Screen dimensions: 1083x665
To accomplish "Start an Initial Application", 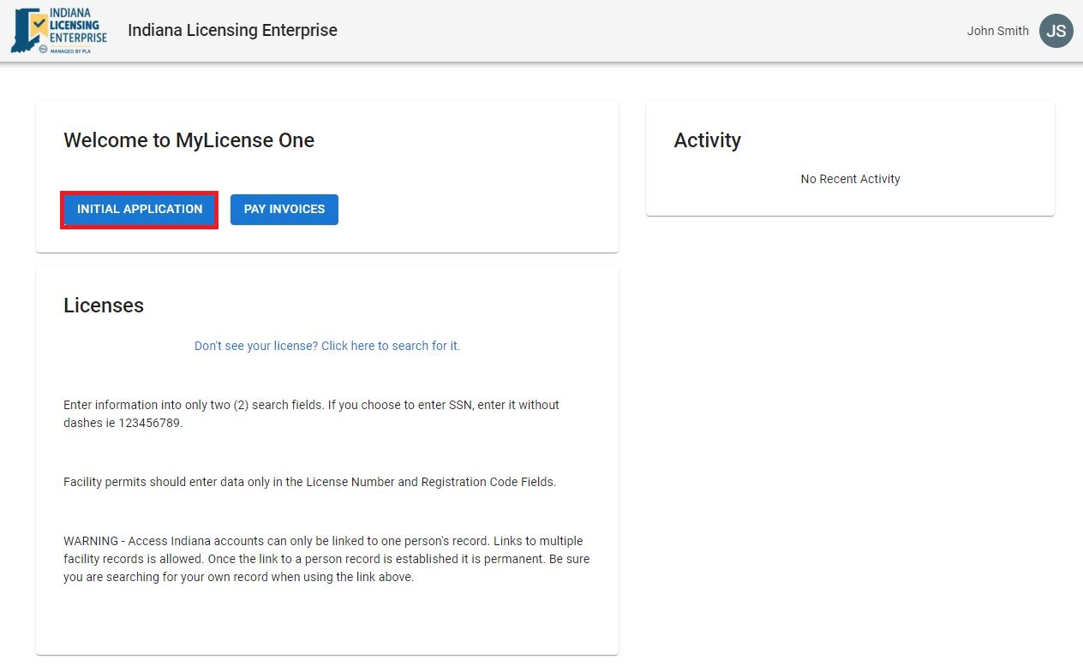I will 140,210.
